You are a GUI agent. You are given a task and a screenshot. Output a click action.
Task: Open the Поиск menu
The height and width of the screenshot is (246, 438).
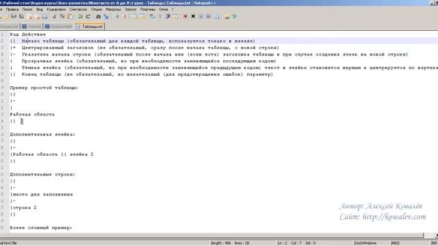pyautogui.click(x=27, y=9)
